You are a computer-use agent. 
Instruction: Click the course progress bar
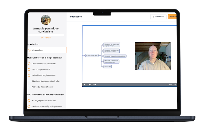46,35
